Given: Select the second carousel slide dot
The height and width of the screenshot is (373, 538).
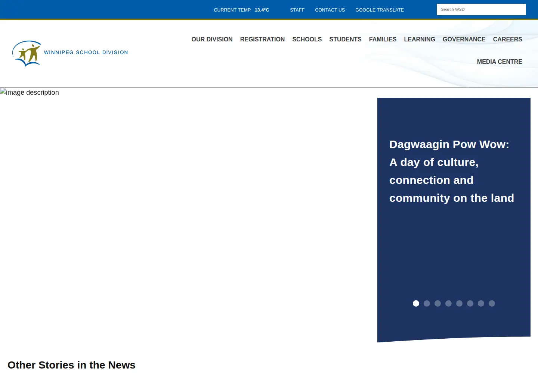Looking at the screenshot, I should point(427,303).
